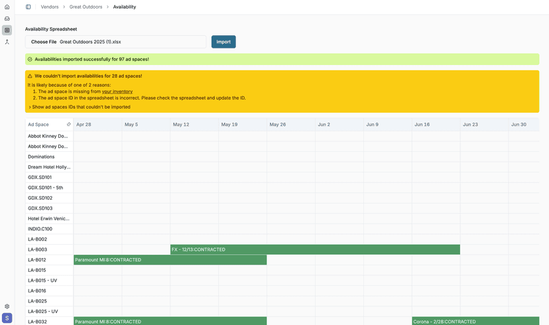Go to Vendors breadcrumb
This screenshot has height=325, width=549.
[50, 7]
